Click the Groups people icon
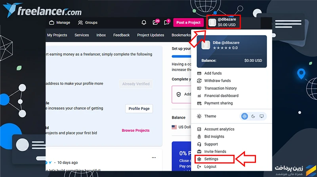Viewport: 317px width, 177px height. coord(80,23)
